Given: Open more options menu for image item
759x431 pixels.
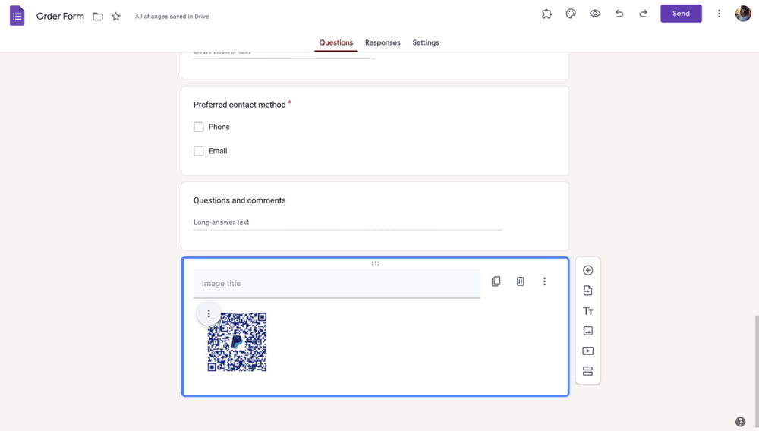Looking at the screenshot, I should pos(544,282).
